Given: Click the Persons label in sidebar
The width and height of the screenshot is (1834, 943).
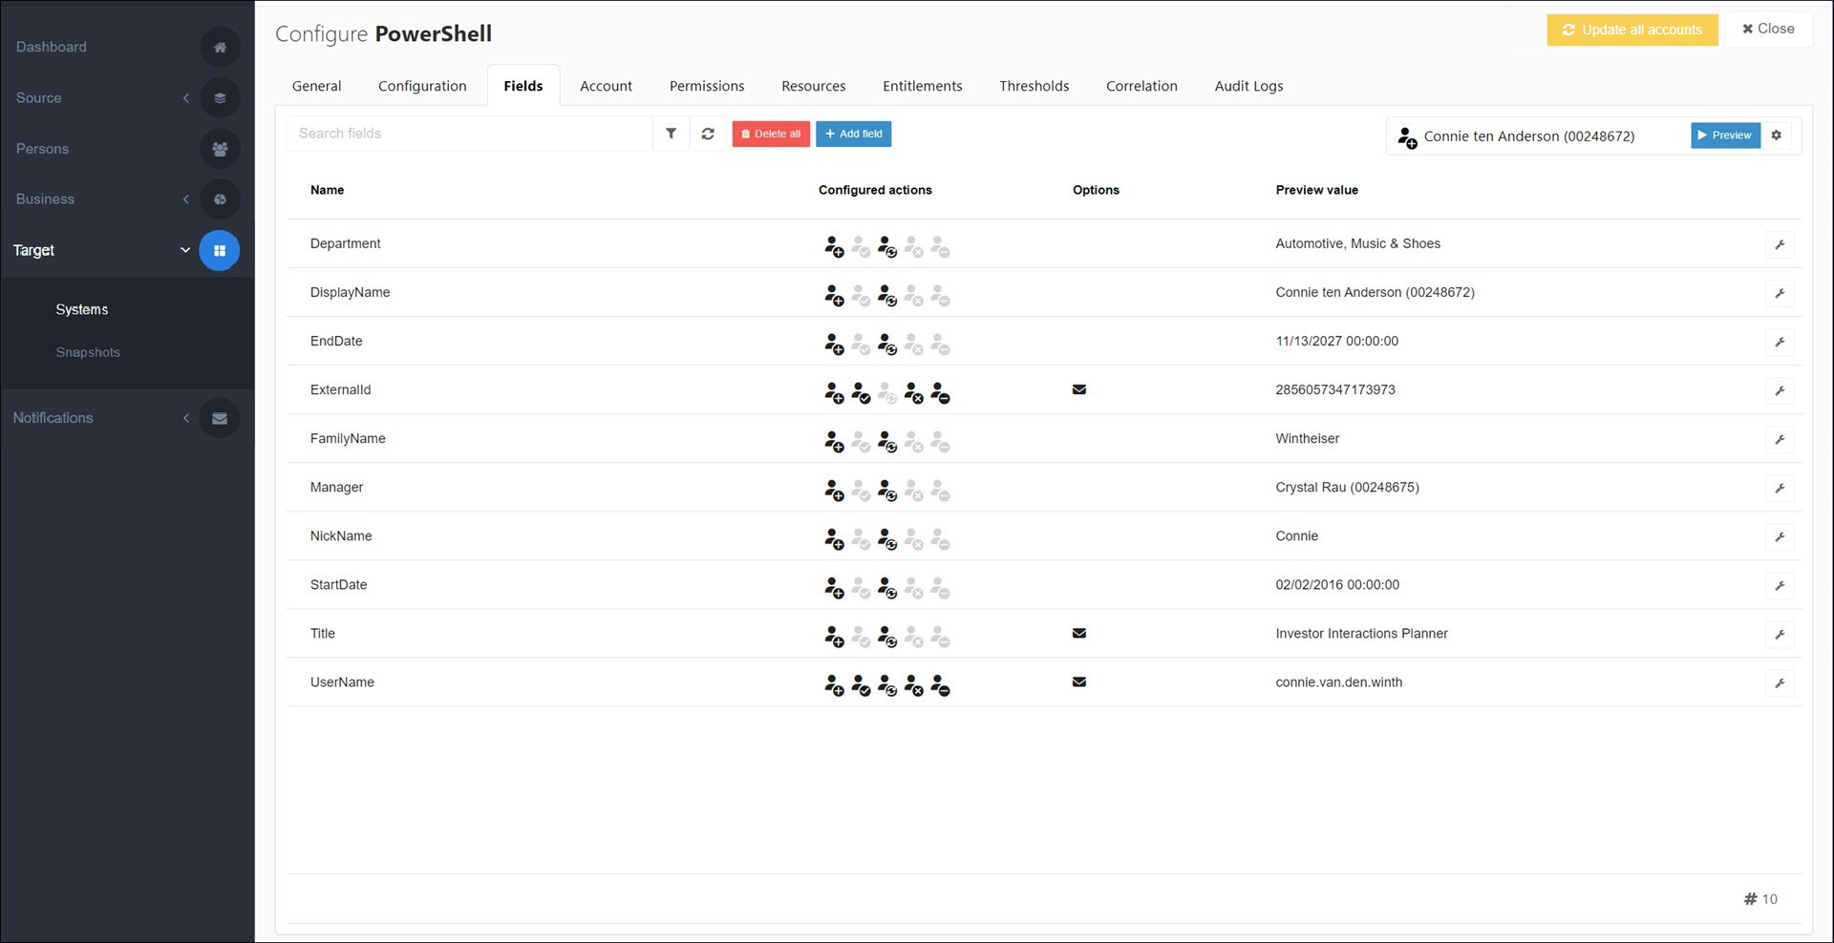Looking at the screenshot, I should 42,149.
